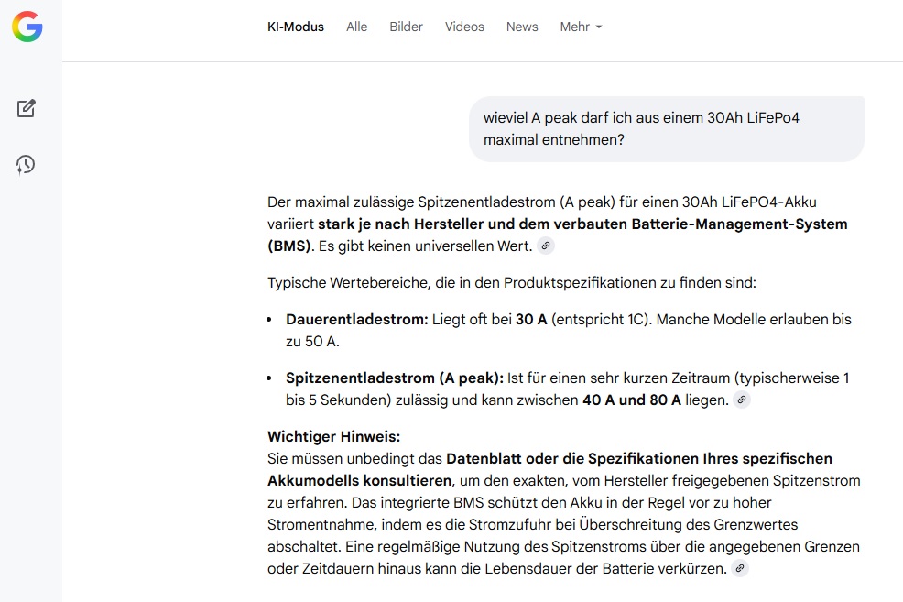Go to the Bilder tab
This screenshot has height=602, width=903.
click(406, 27)
